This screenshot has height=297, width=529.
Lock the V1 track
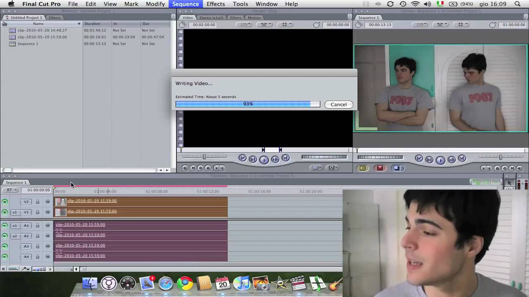[37, 212]
